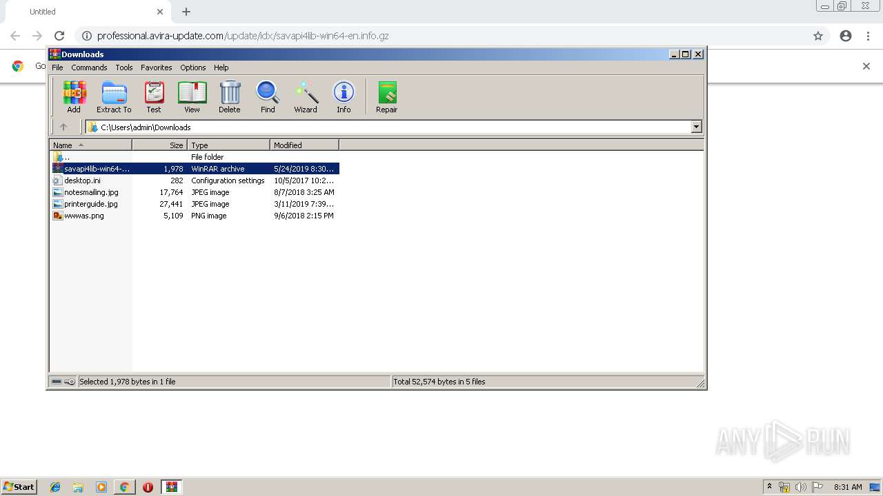Click the volume speaker tray icon

tap(801, 487)
